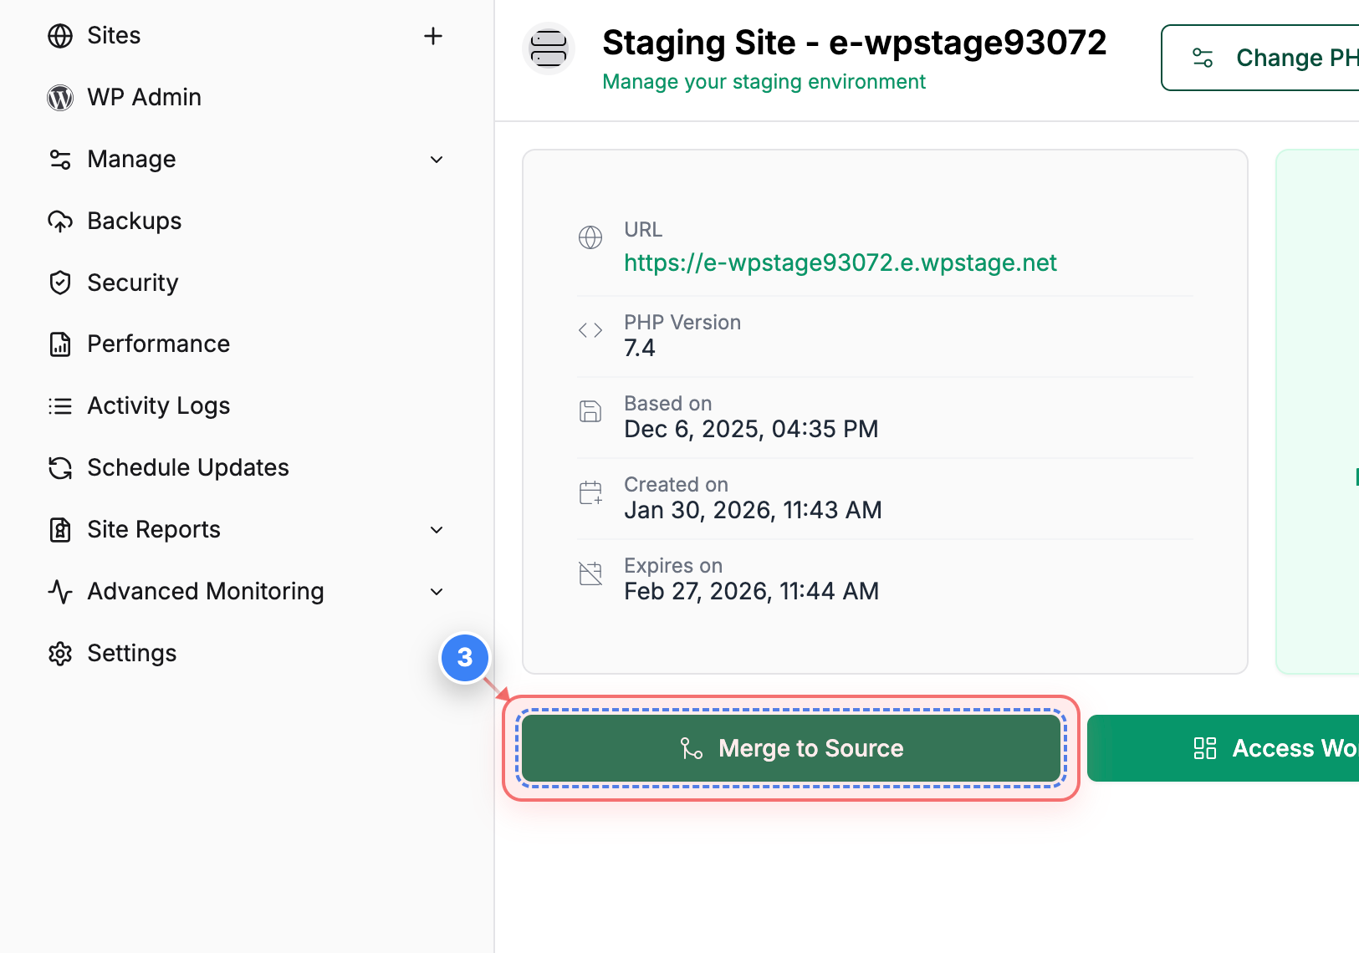Expand the Manage section
This screenshot has width=1359, height=953.
click(436, 159)
